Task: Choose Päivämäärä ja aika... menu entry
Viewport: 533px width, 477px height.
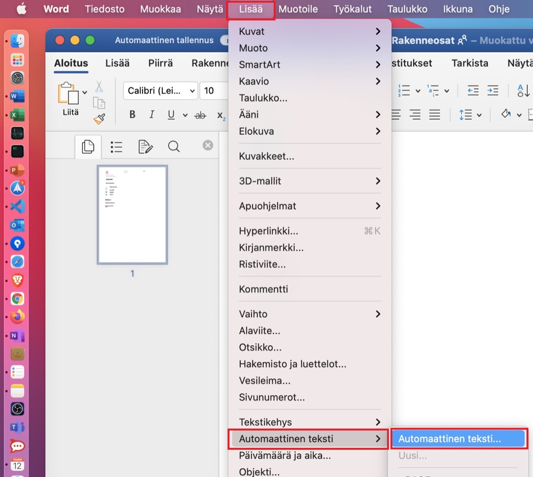Action: (x=310, y=455)
